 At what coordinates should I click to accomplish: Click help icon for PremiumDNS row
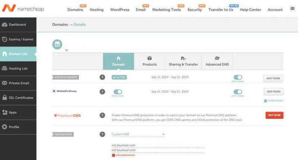[102, 115]
